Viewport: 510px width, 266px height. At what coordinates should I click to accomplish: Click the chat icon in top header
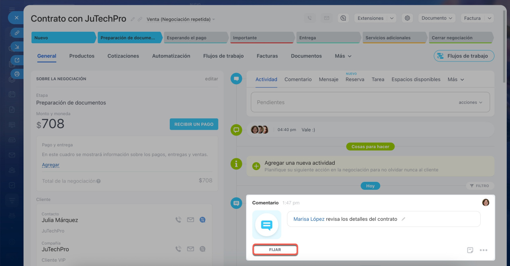tap(343, 18)
